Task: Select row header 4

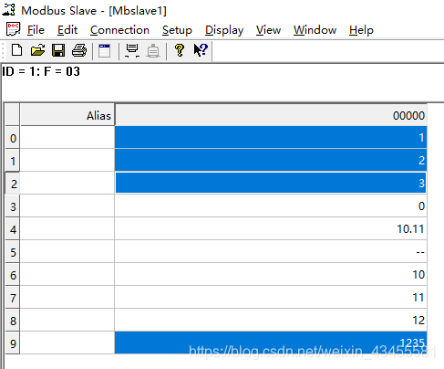Action: (13, 229)
